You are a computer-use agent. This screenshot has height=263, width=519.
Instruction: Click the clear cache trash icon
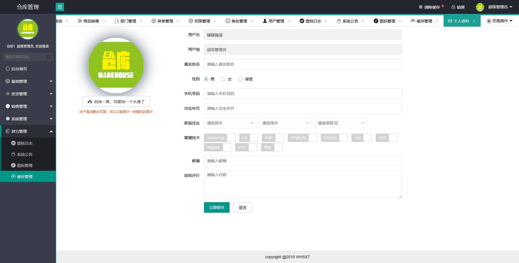(420, 7)
